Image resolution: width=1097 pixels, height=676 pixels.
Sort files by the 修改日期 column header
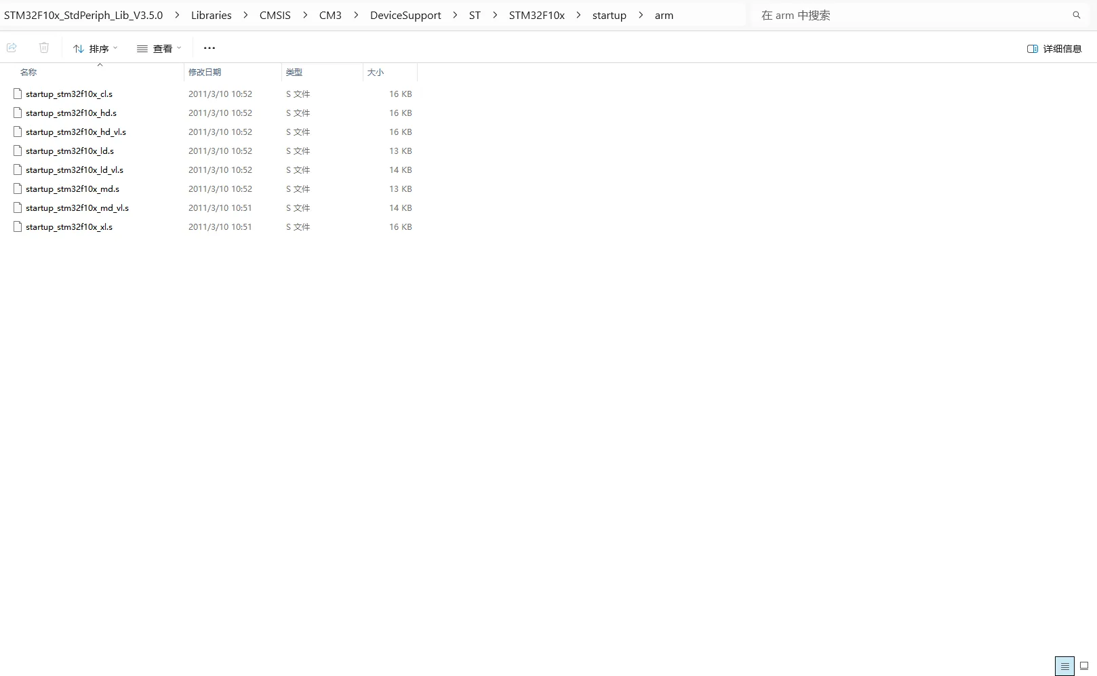click(205, 72)
